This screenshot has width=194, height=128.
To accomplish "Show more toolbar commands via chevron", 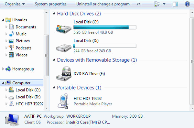I will (x=139, y=4).
